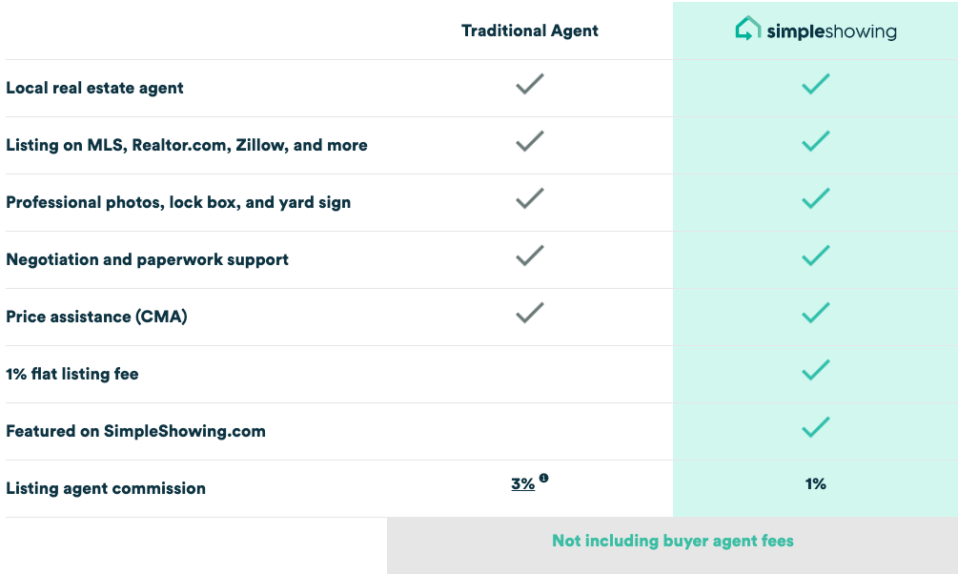Viewport: 958px width, 574px height.
Task: Click the underlined 3% commission link
Action: point(522,484)
